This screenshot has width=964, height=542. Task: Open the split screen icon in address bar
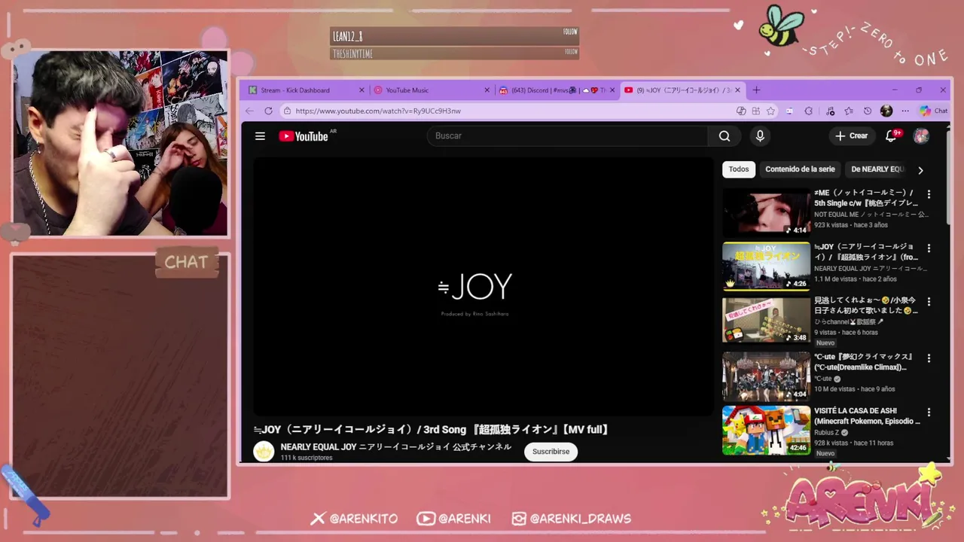755,111
